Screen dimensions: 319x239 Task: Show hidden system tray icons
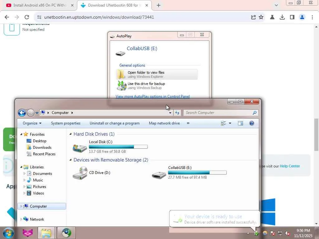point(248,233)
